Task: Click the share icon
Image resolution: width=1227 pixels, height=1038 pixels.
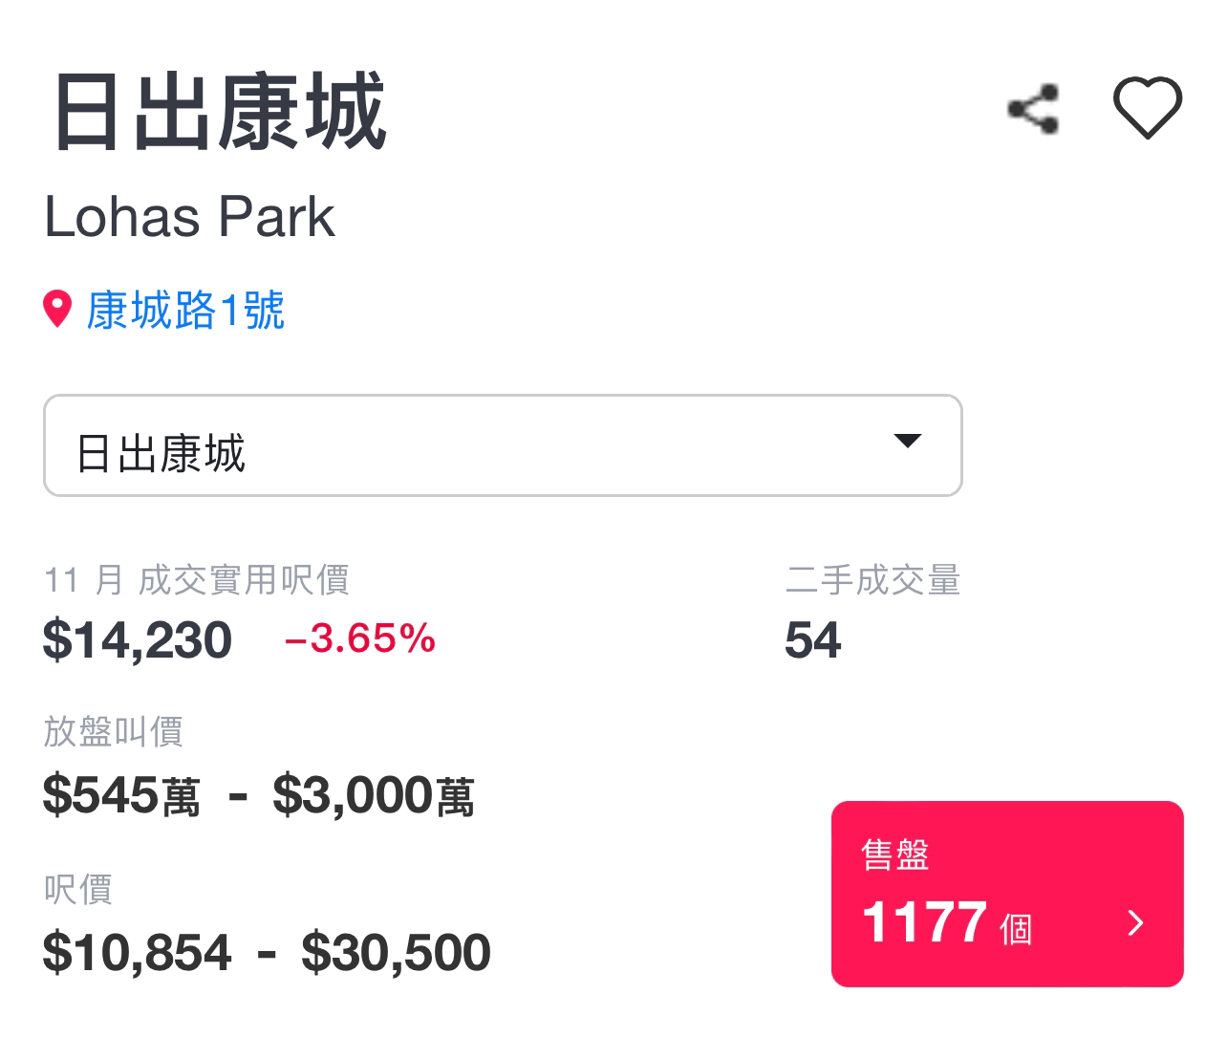Action: [1033, 109]
